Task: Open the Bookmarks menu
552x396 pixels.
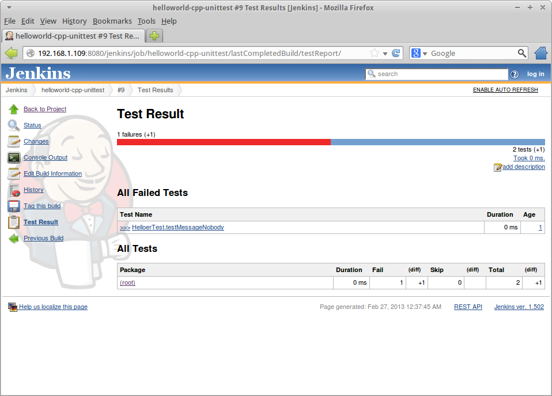Action: (x=112, y=21)
